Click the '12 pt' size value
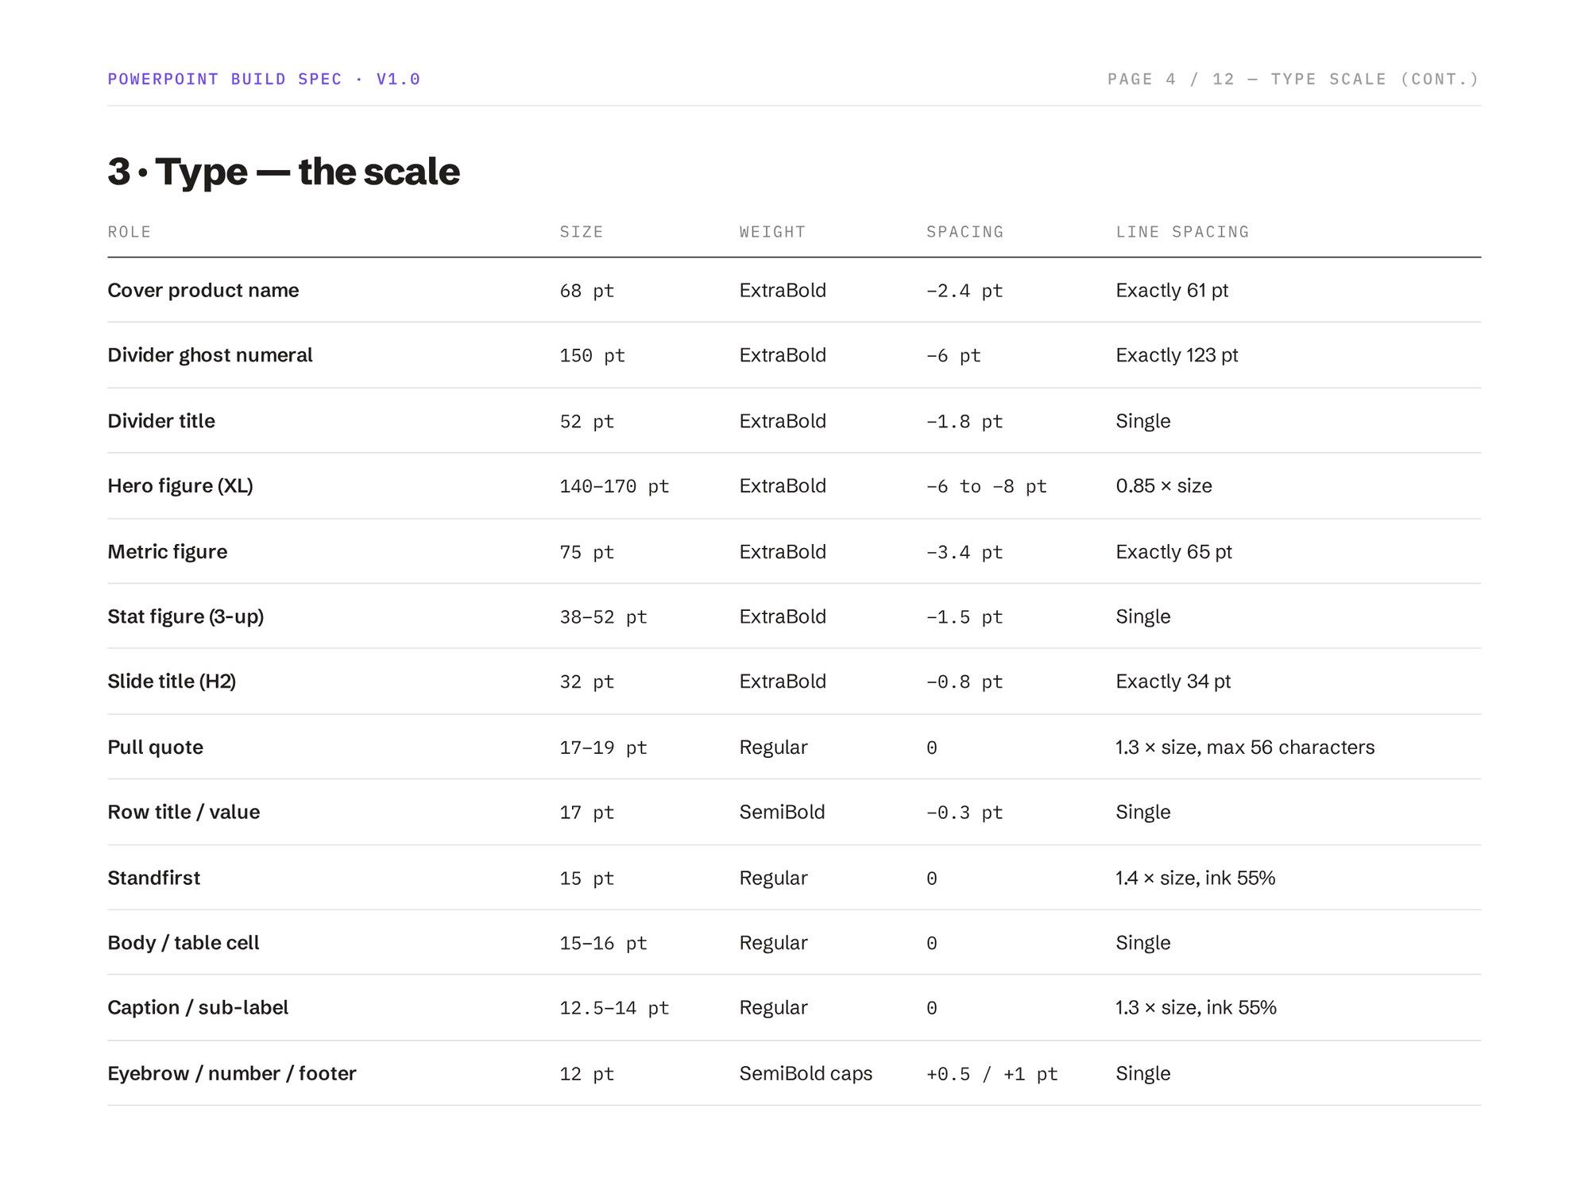1589x1186 pixels. 587,1075
